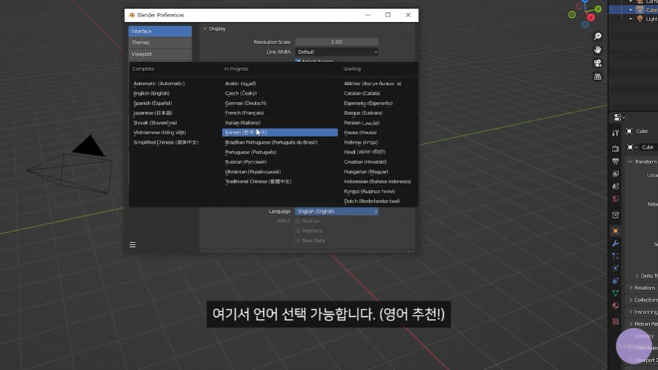Open the Modifier properties wrench icon
The height and width of the screenshot is (370, 658).
615,243
